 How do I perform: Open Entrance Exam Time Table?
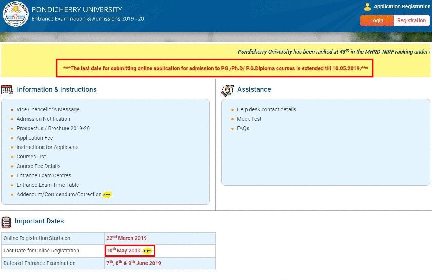click(x=48, y=185)
